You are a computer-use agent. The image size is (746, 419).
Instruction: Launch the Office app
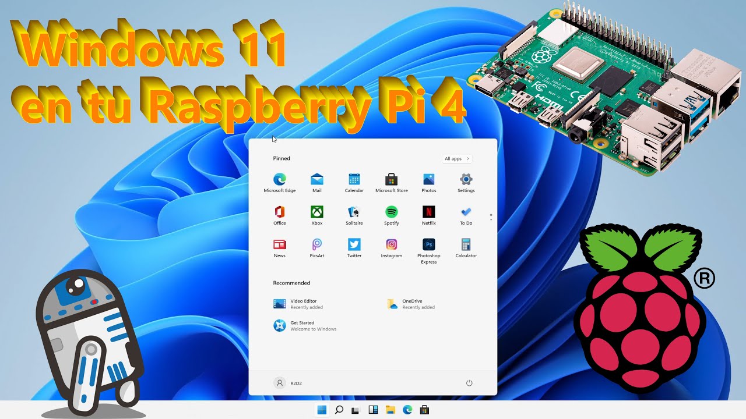[280, 215]
